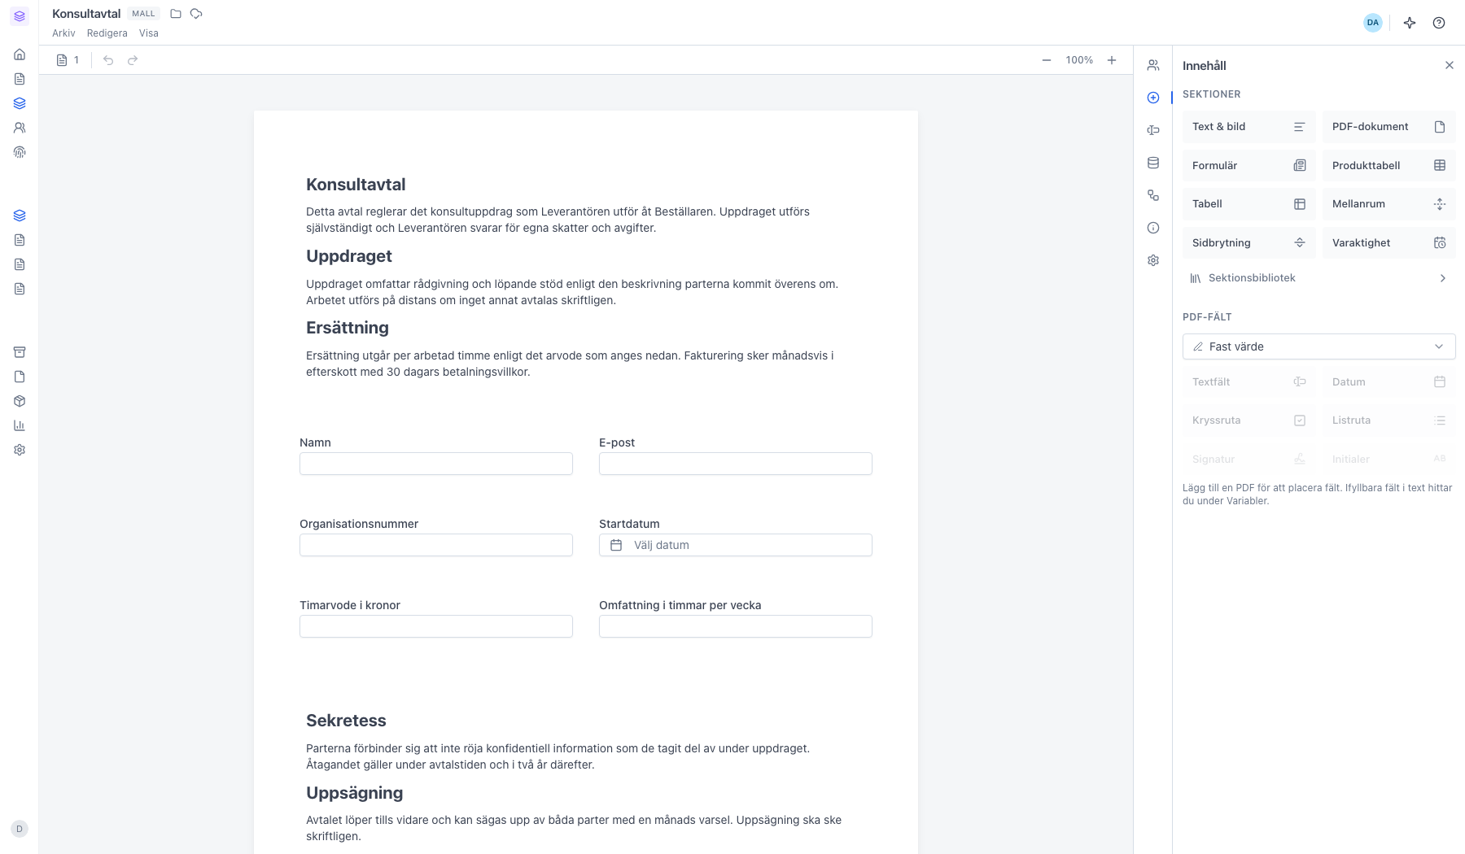Close the Innehåll panel

[x=1450, y=65]
